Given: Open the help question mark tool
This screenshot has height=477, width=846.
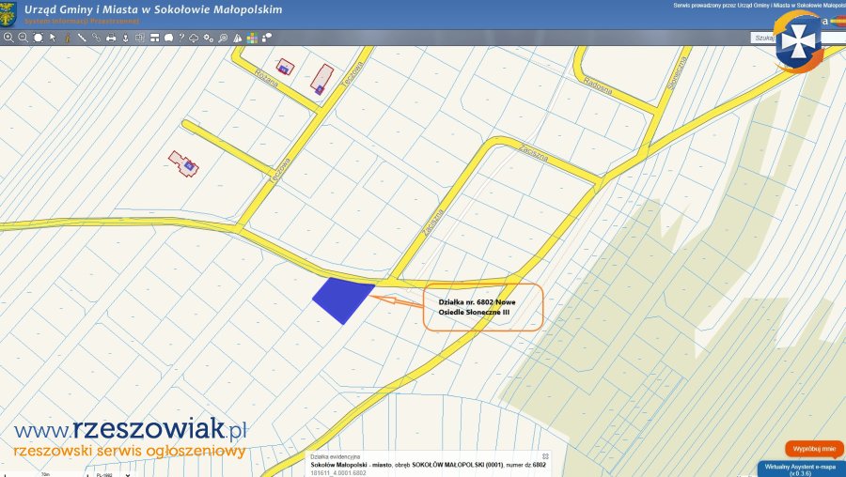Looking at the screenshot, I should (180, 38).
